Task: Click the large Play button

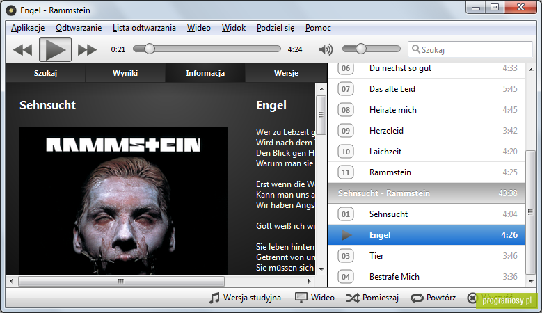Action: pyautogui.click(x=55, y=49)
